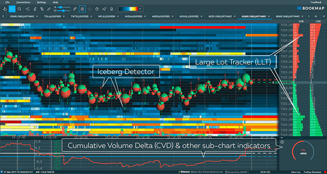Open the Connections menu
The image size is (327, 174).
(23, 2)
